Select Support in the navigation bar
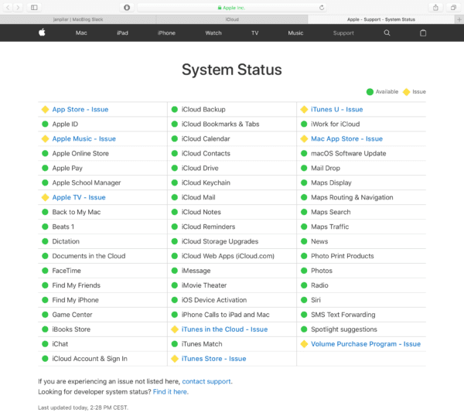This screenshot has width=464, height=416. coord(343,33)
